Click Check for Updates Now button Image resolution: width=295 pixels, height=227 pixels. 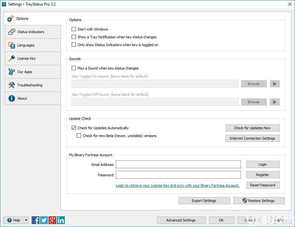(252, 128)
